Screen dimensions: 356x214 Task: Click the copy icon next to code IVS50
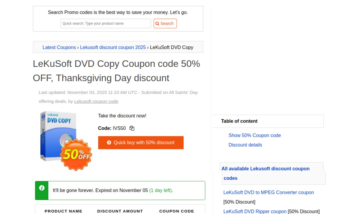pos(132,128)
